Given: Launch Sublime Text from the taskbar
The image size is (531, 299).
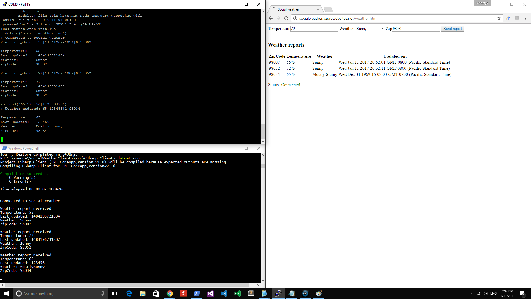Looking at the screenshot, I should click(251, 293).
